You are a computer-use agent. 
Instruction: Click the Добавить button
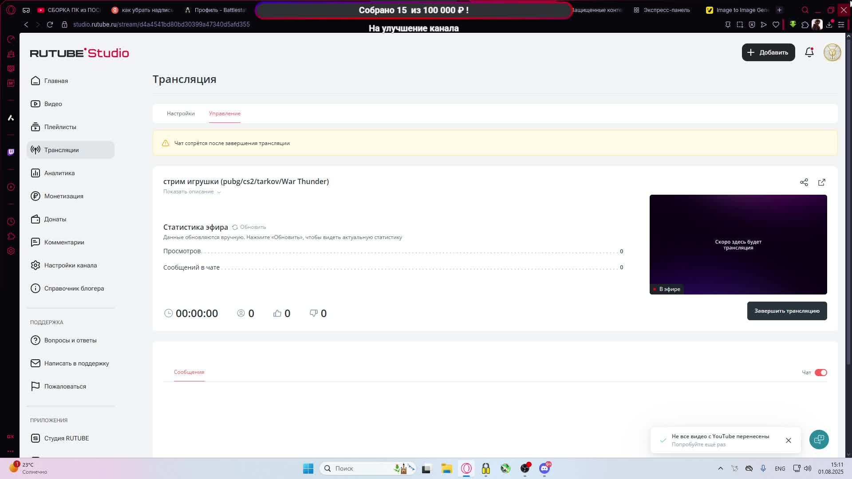pyautogui.click(x=768, y=52)
